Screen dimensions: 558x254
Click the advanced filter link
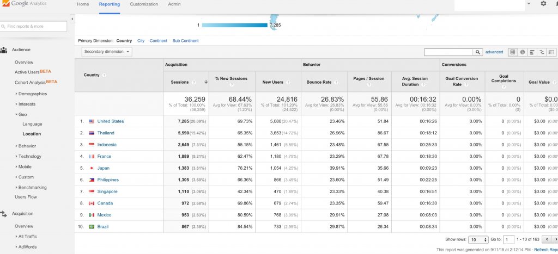coord(494,52)
